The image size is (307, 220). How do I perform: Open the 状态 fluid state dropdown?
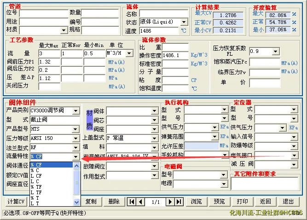(184, 22)
